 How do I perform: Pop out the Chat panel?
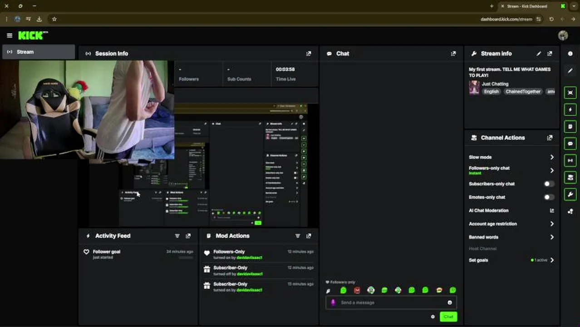tap(453, 54)
